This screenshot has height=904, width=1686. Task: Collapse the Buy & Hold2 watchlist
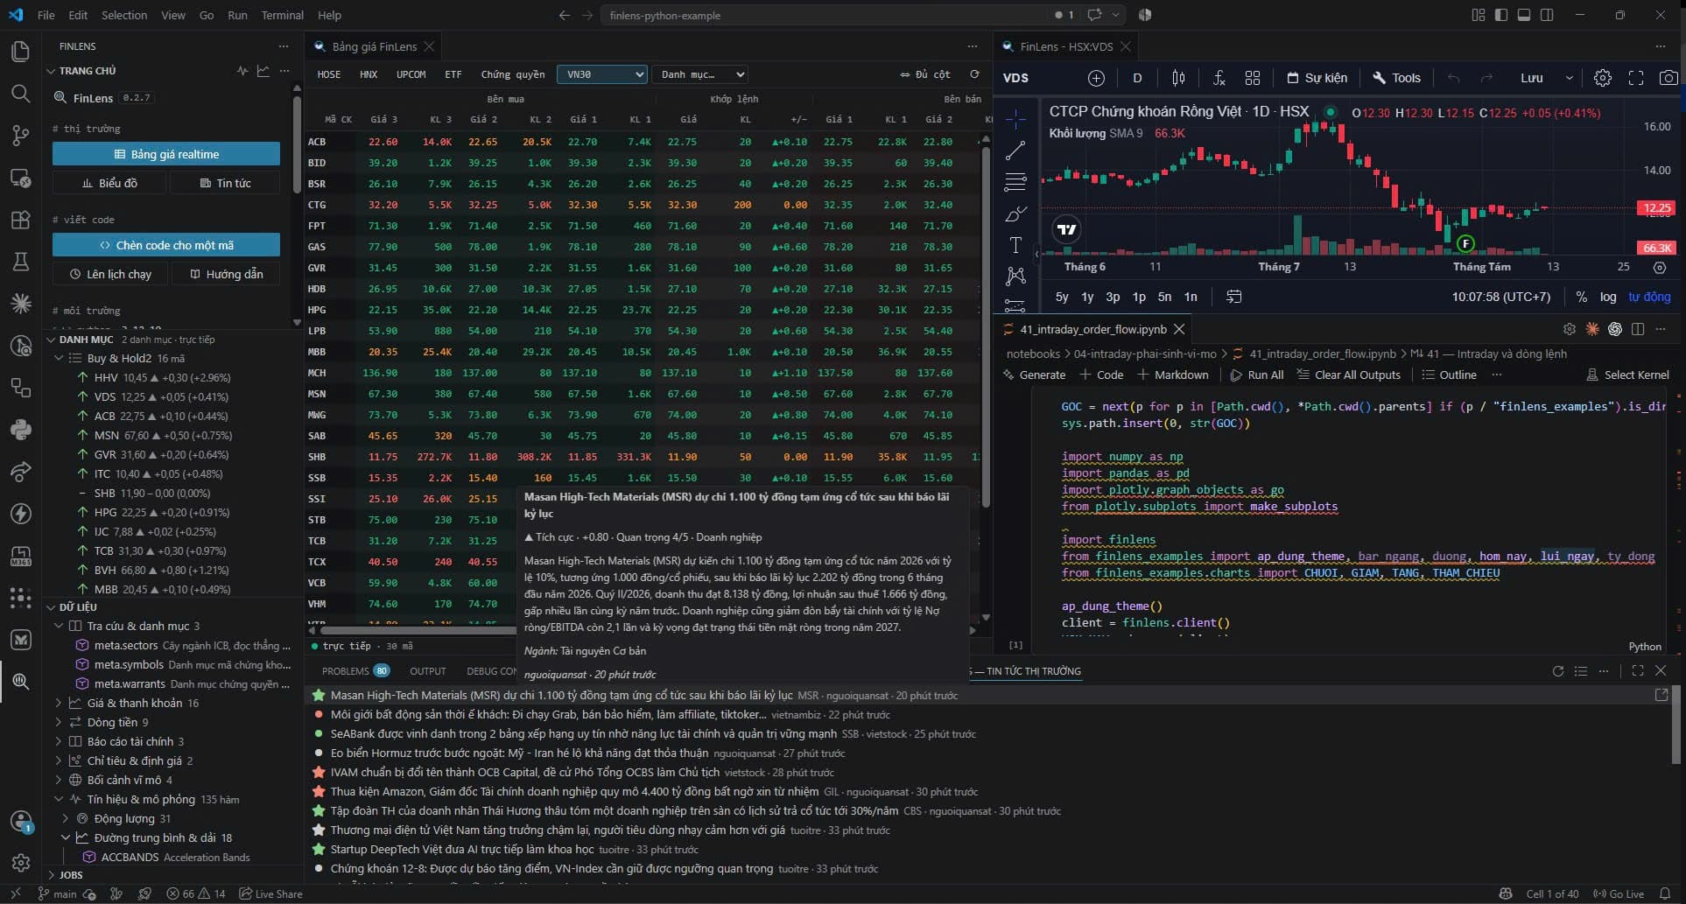(60, 358)
